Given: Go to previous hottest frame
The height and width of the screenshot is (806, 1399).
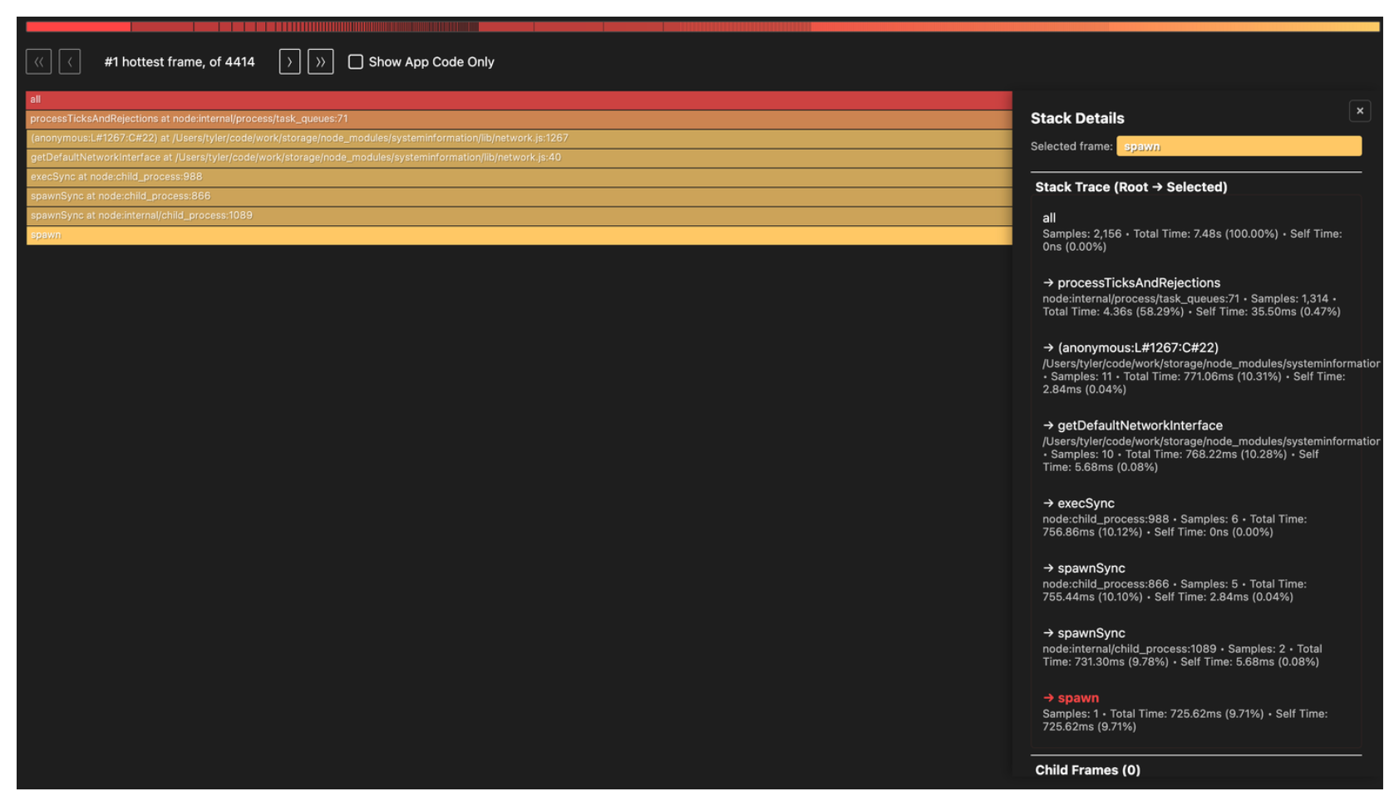Looking at the screenshot, I should coord(70,61).
